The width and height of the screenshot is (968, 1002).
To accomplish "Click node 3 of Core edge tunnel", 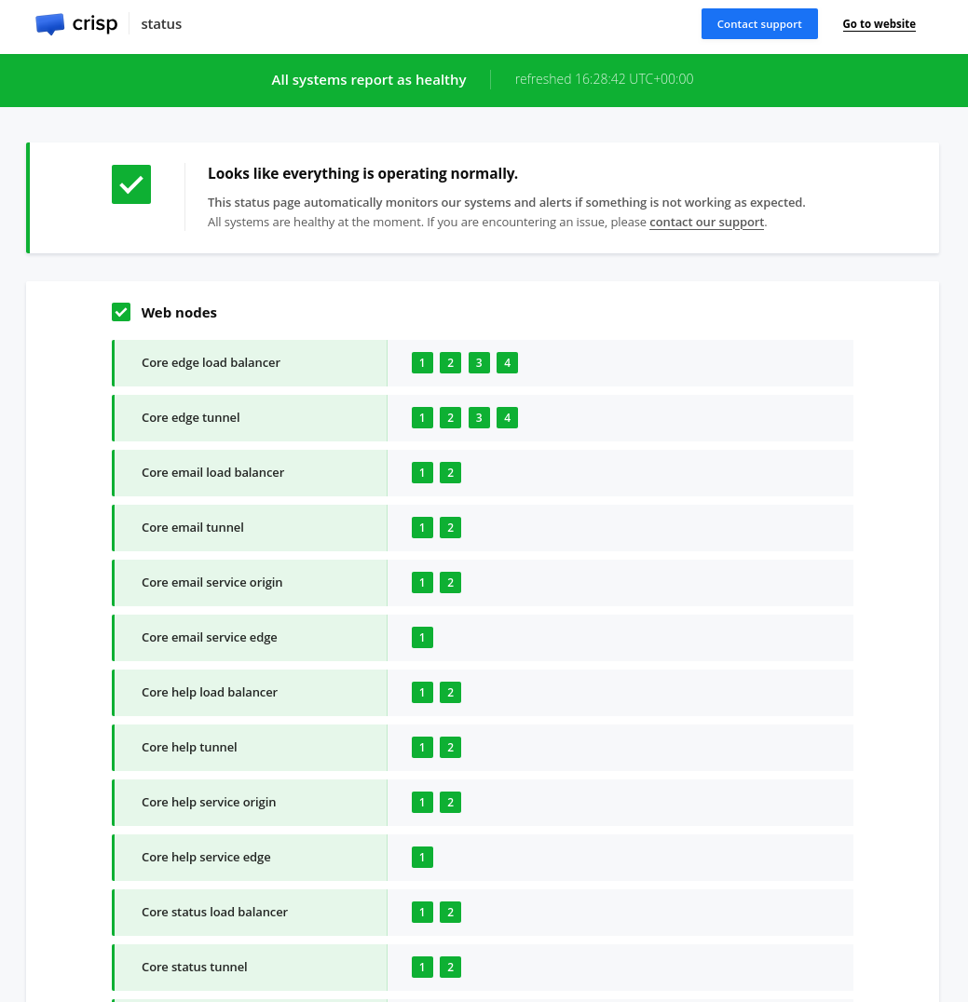I will [x=479, y=418].
